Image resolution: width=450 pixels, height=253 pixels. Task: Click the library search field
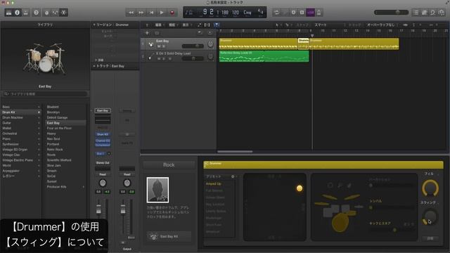click(45, 93)
